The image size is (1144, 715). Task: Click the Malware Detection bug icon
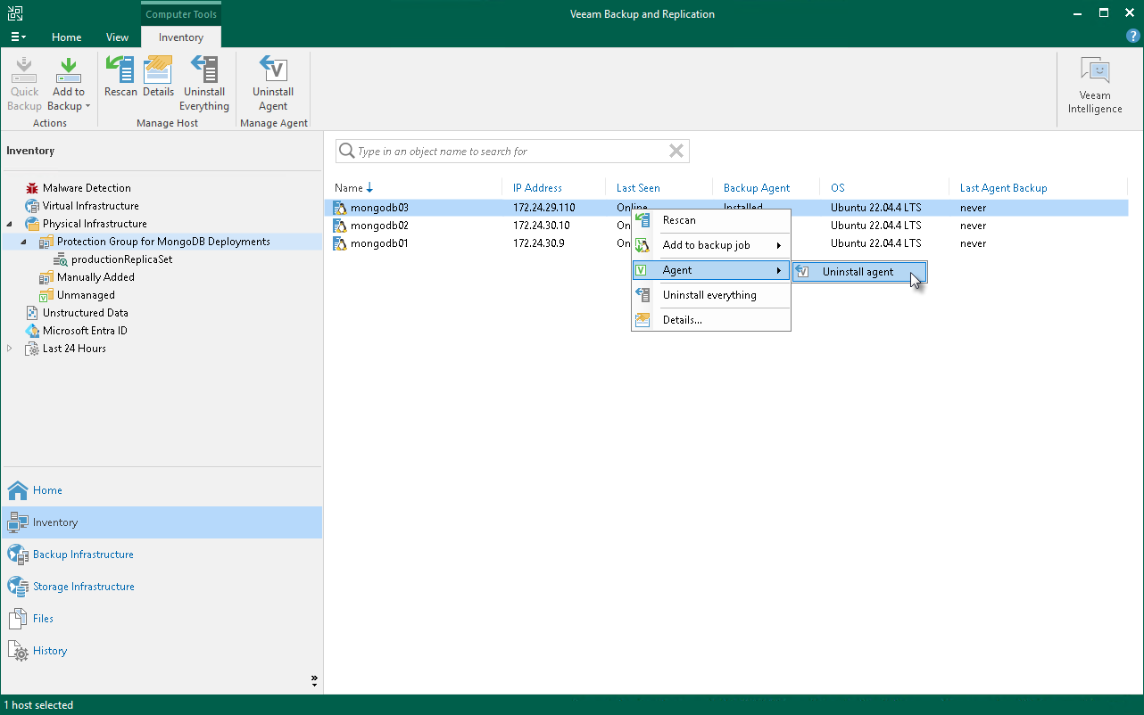click(32, 188)
